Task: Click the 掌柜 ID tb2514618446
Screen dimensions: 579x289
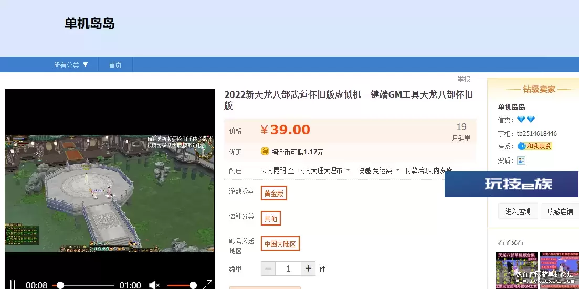Action: click(x=537, y=133)
